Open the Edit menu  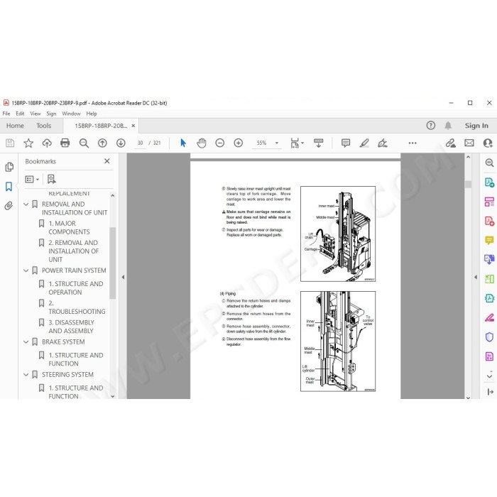[20, 114]
